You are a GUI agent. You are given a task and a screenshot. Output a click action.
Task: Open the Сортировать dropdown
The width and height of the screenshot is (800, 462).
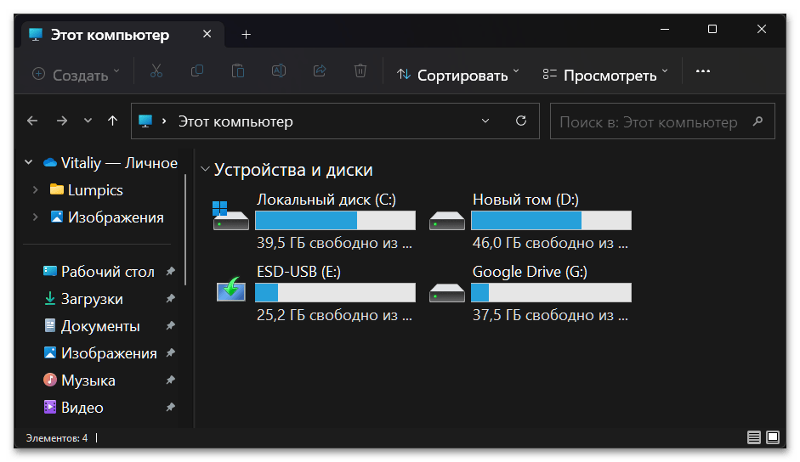pos(458,75)
